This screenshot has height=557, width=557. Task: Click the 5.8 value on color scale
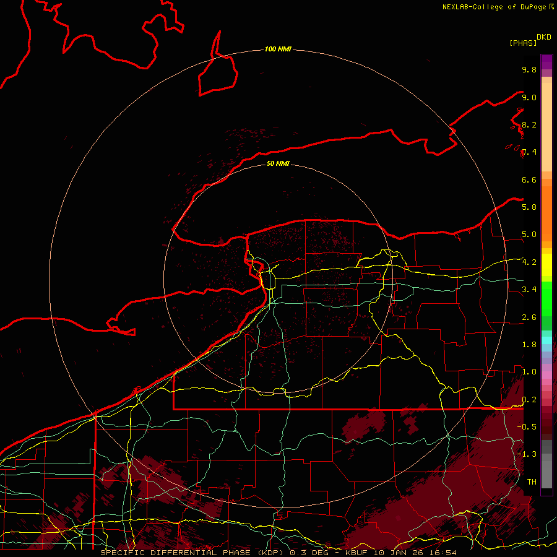529,207
